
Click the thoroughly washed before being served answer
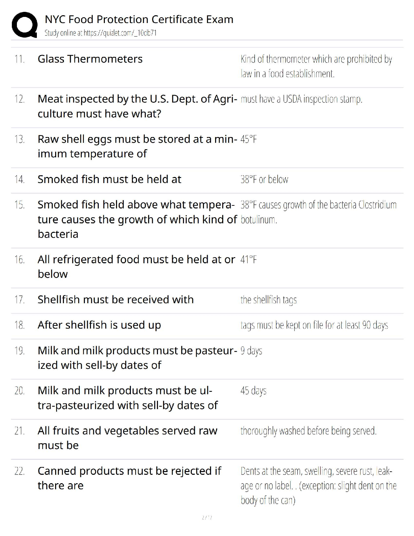tap(308, 431)
